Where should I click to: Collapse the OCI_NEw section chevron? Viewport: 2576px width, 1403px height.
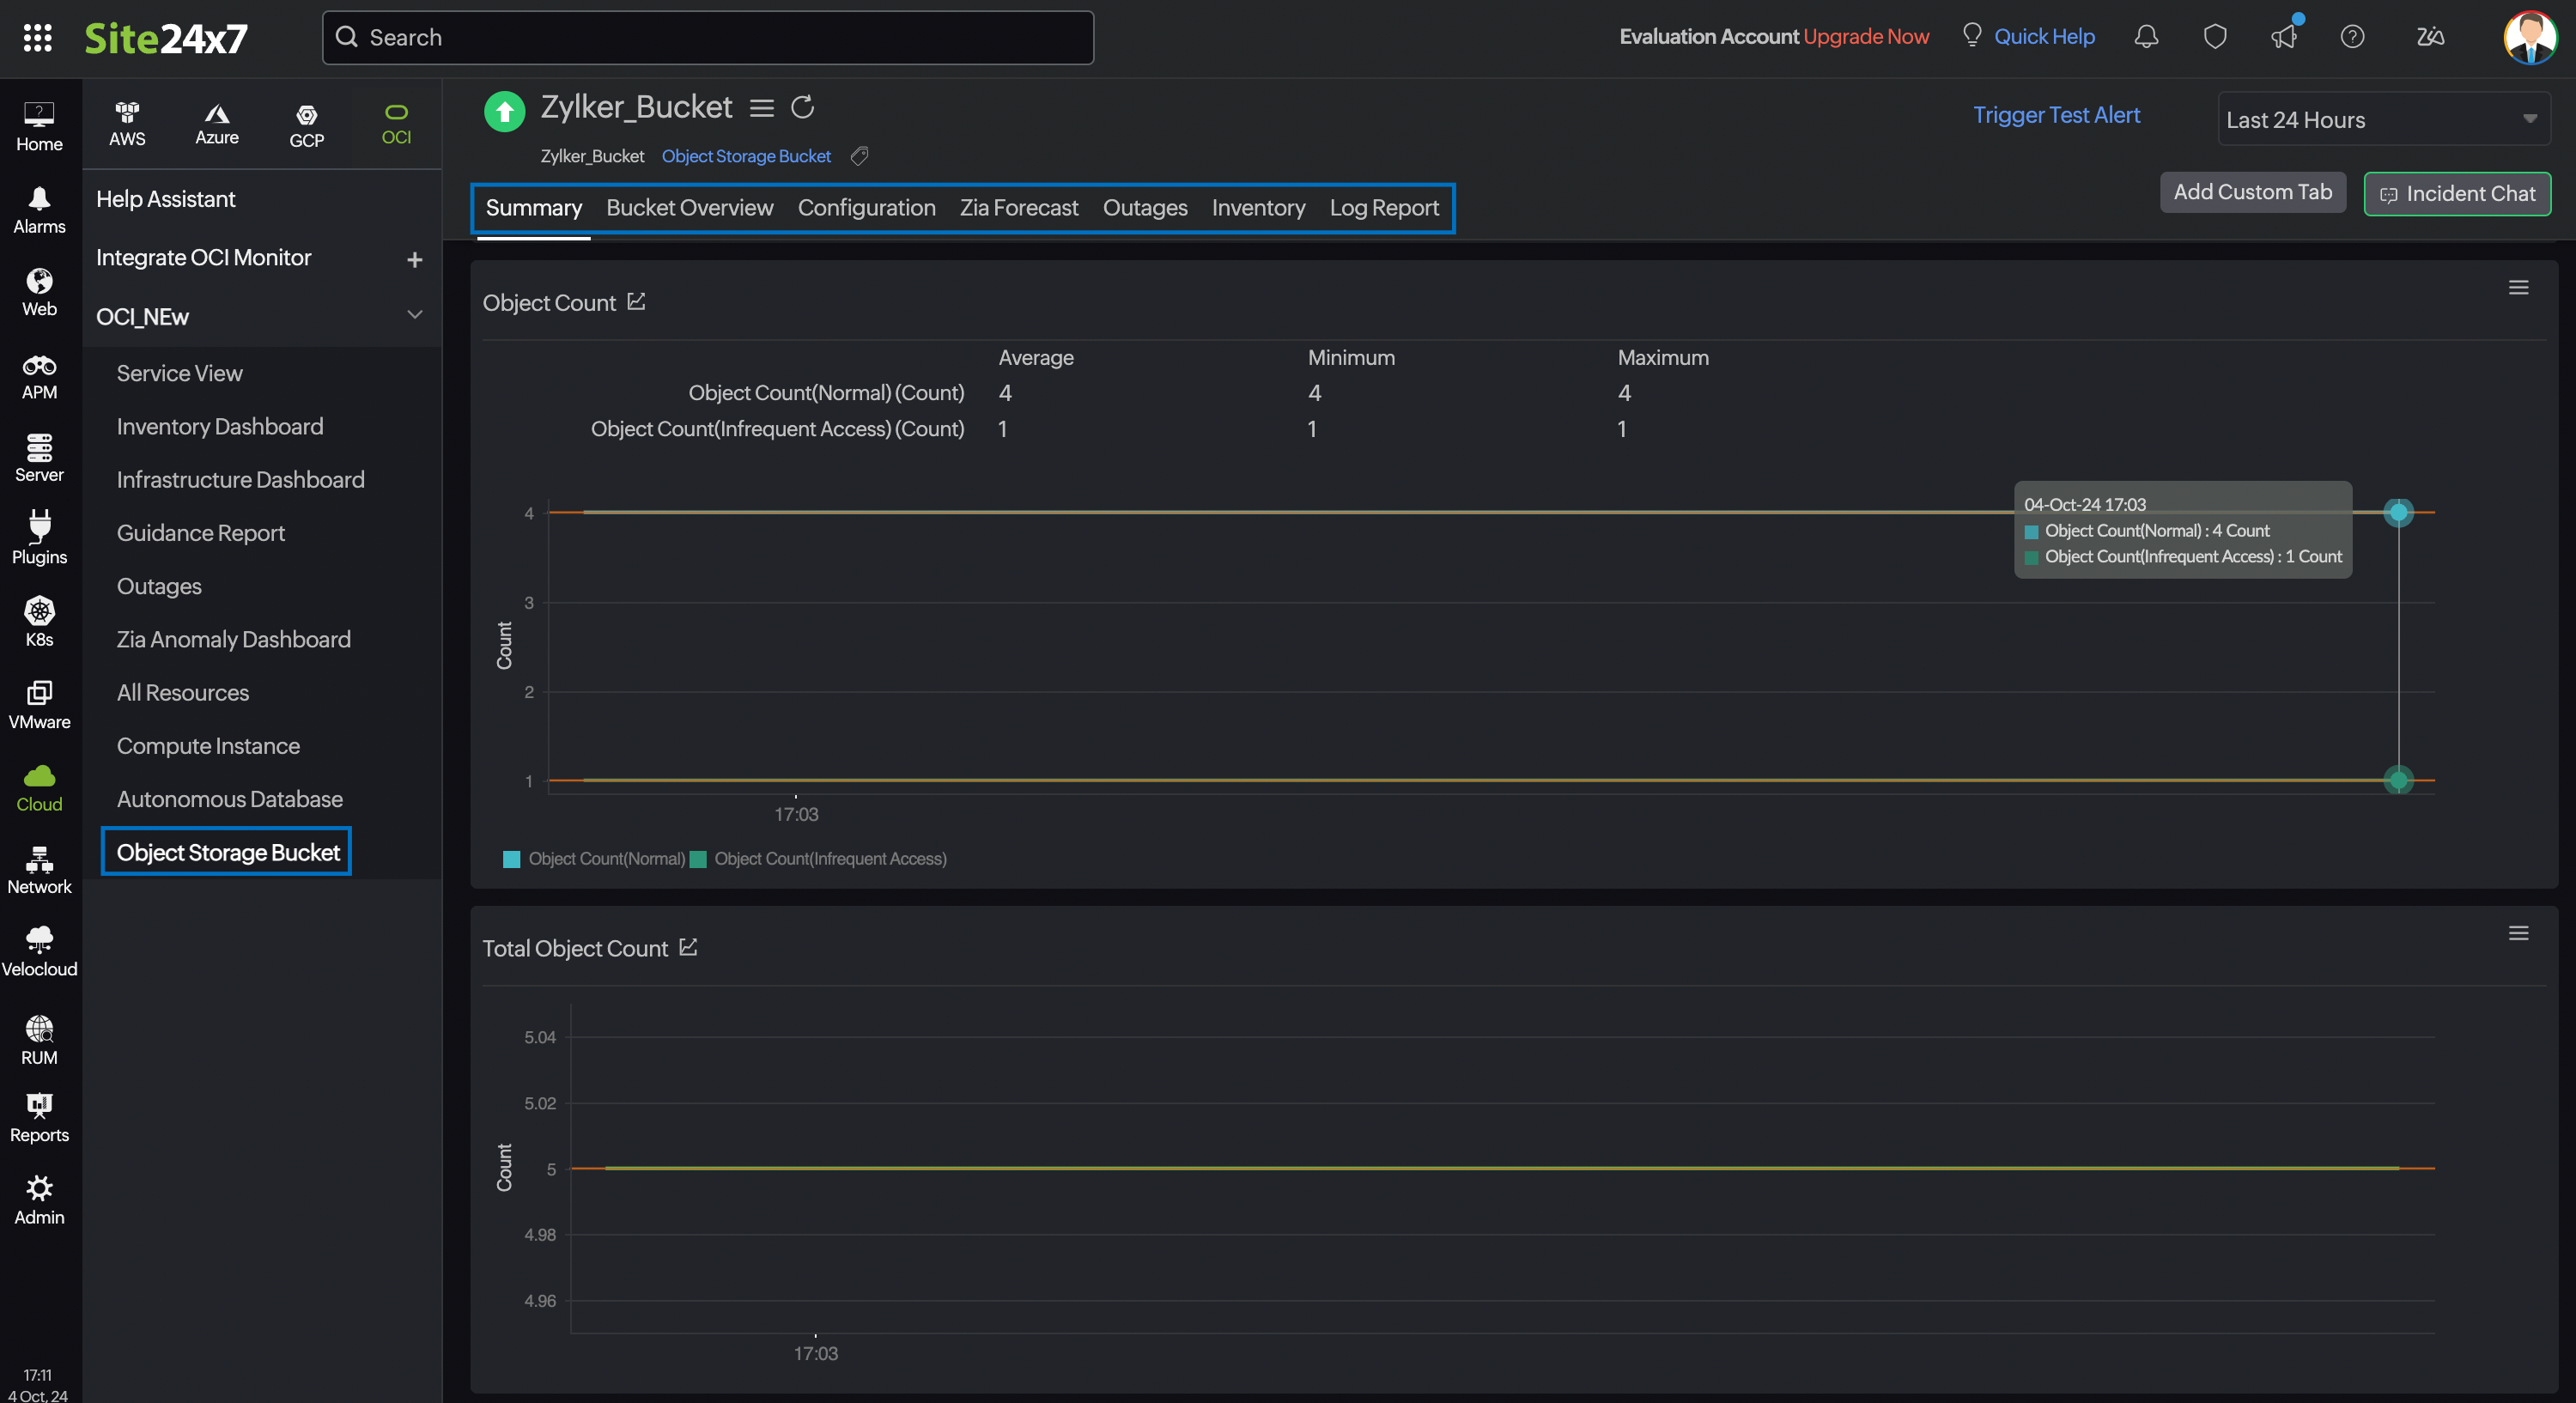[414, 315]
